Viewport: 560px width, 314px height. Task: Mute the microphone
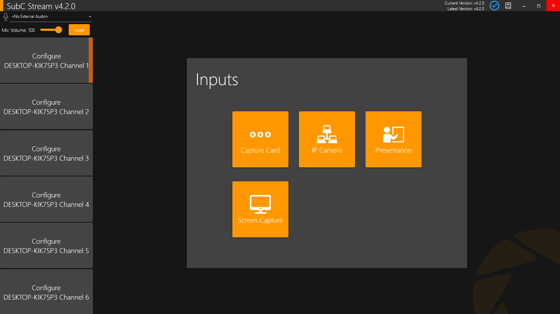click(79, 30)
